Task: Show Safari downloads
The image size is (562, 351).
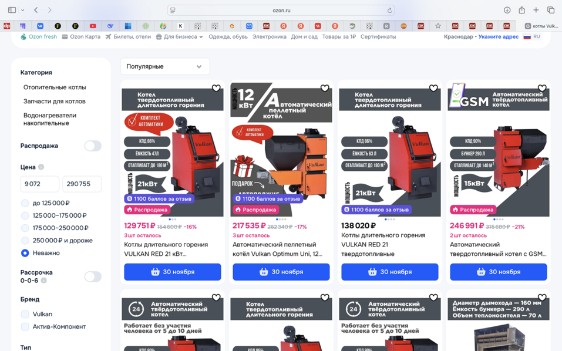Action: tap(507, 10)
